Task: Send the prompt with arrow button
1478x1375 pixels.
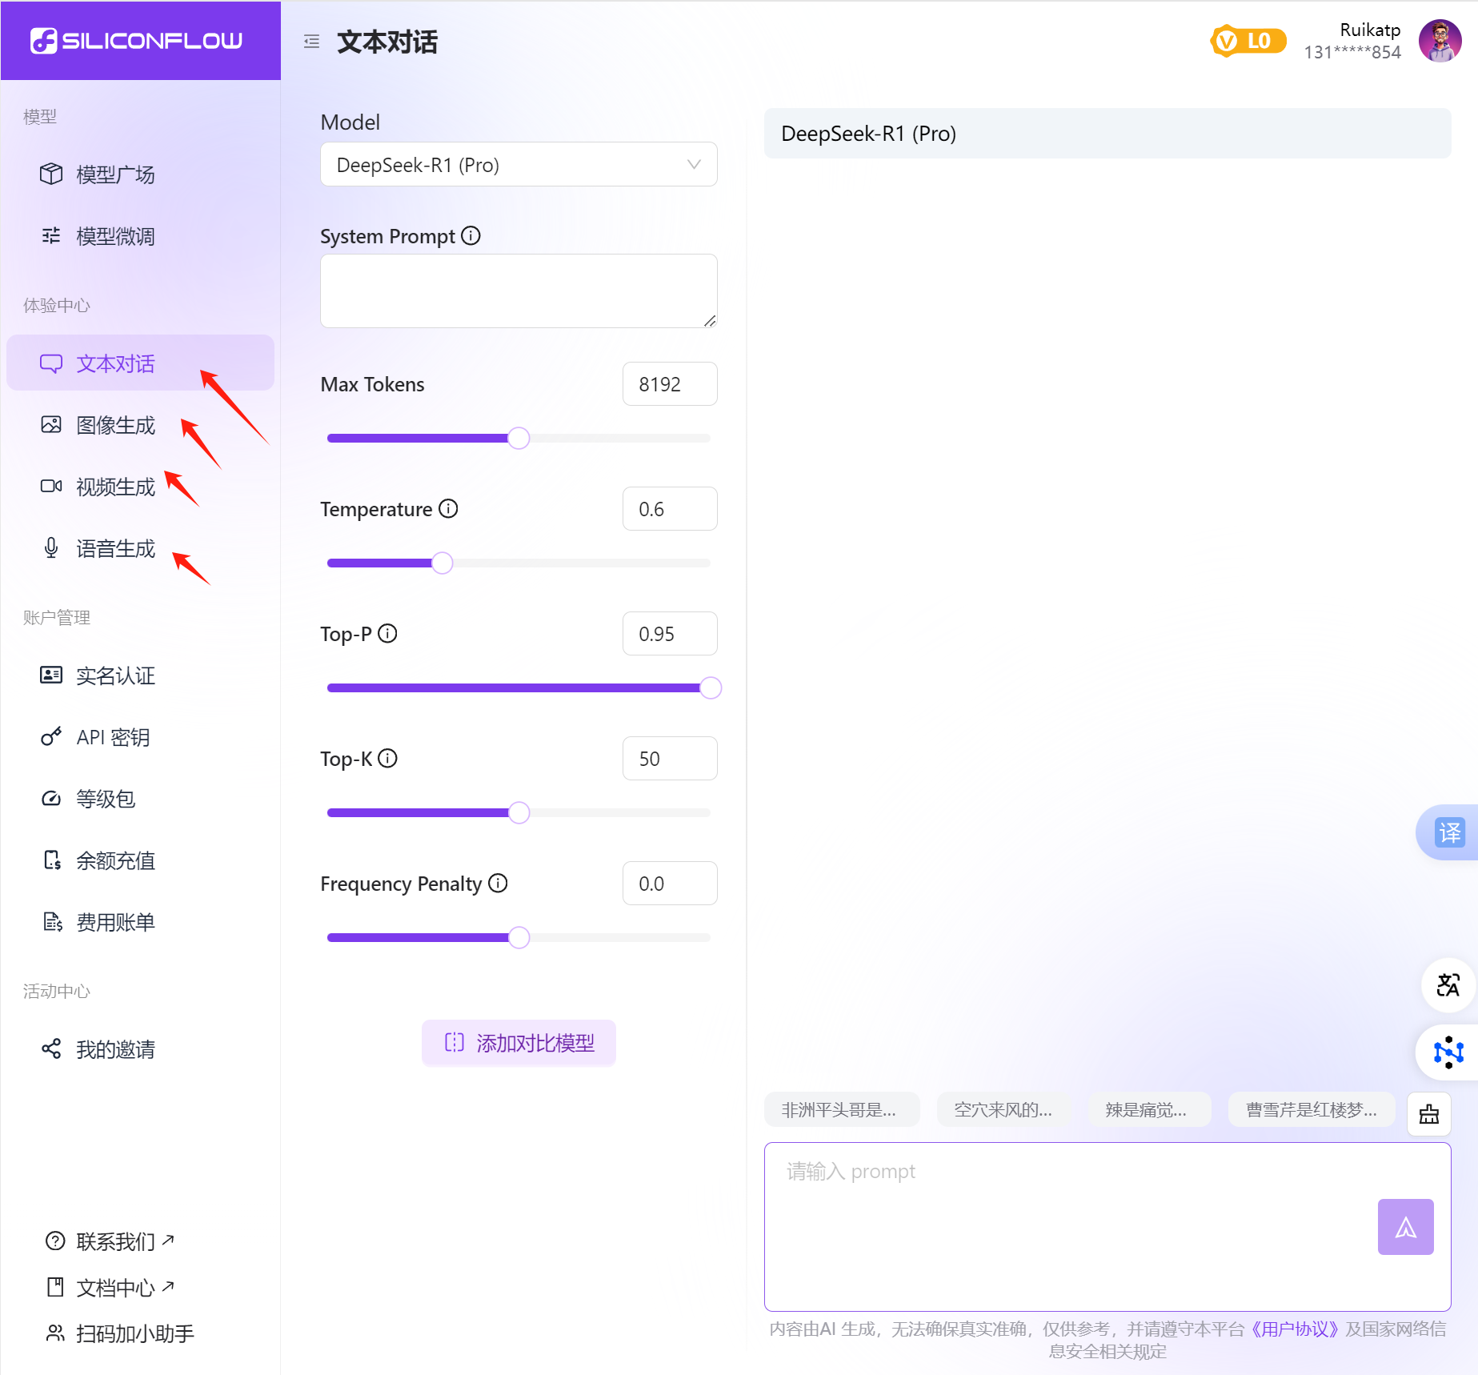Action: click(1406, 1227)
